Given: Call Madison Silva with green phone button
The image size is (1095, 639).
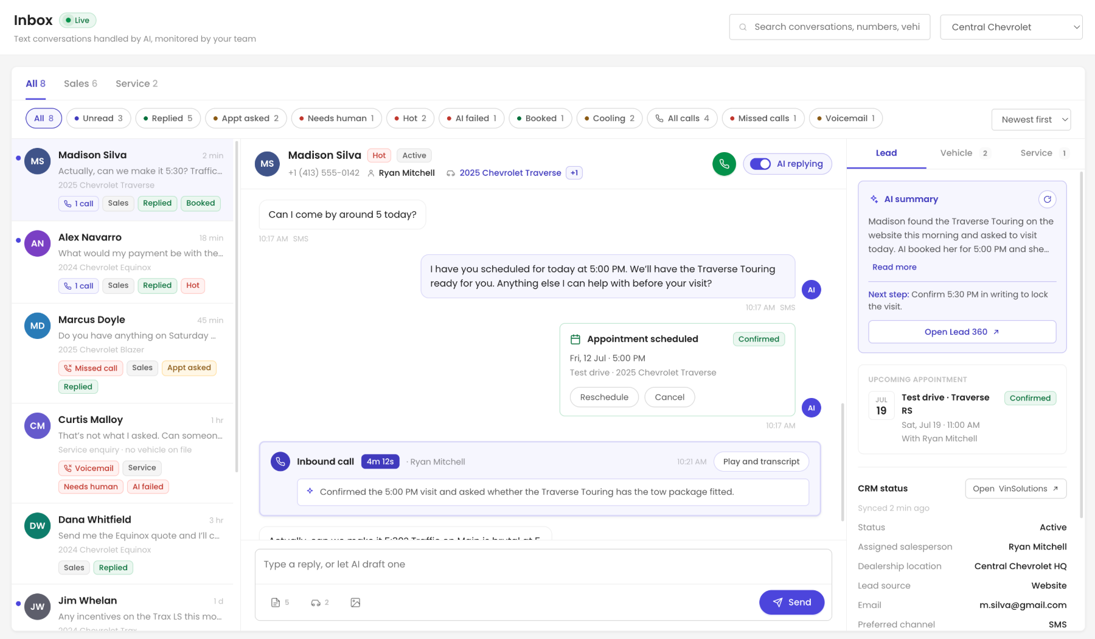Looking at the screenshot, I should [724, 164].
